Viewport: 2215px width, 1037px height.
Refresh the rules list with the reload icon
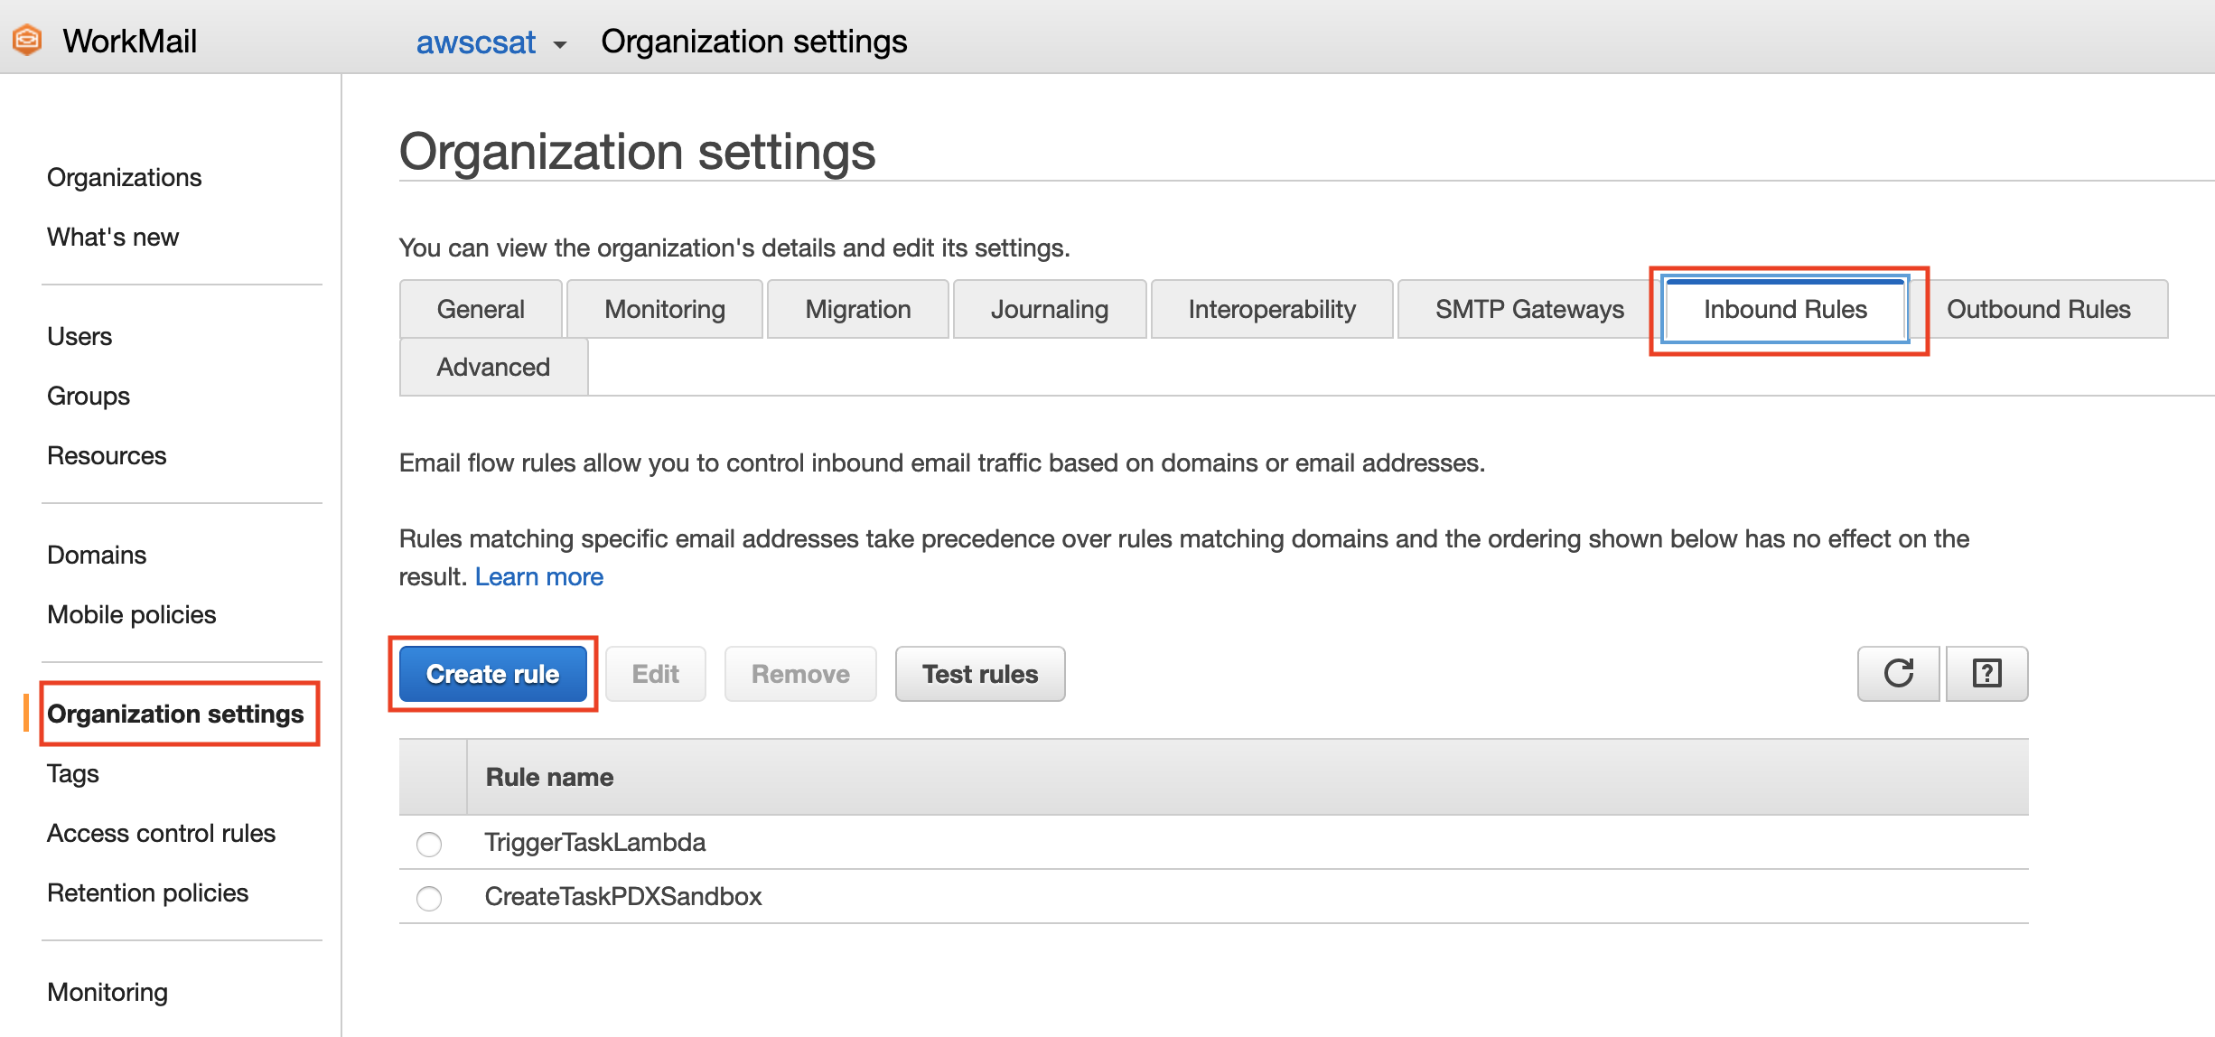[x=1898, y=674]
